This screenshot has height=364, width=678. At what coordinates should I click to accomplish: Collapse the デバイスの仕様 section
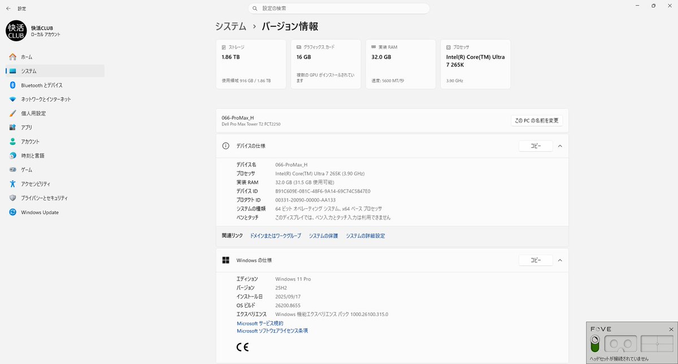tap(560, 146)
